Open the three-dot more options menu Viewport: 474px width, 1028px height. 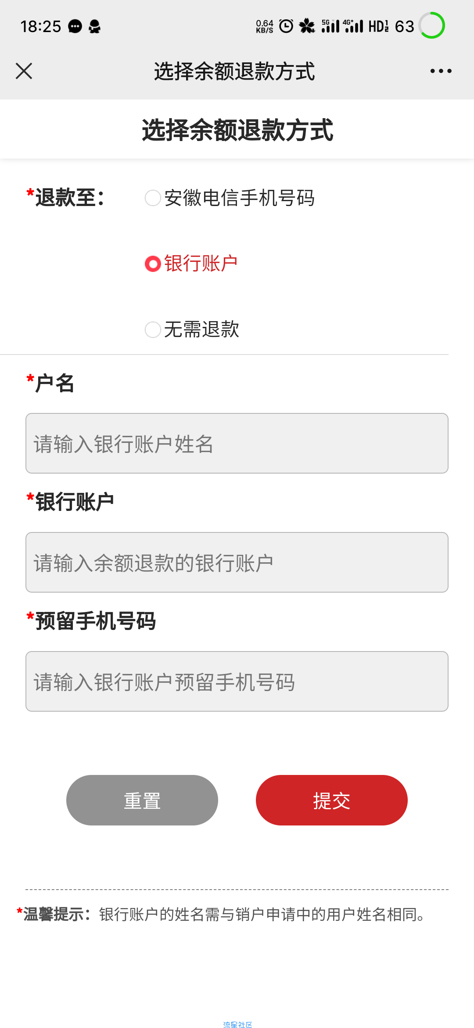441,71
